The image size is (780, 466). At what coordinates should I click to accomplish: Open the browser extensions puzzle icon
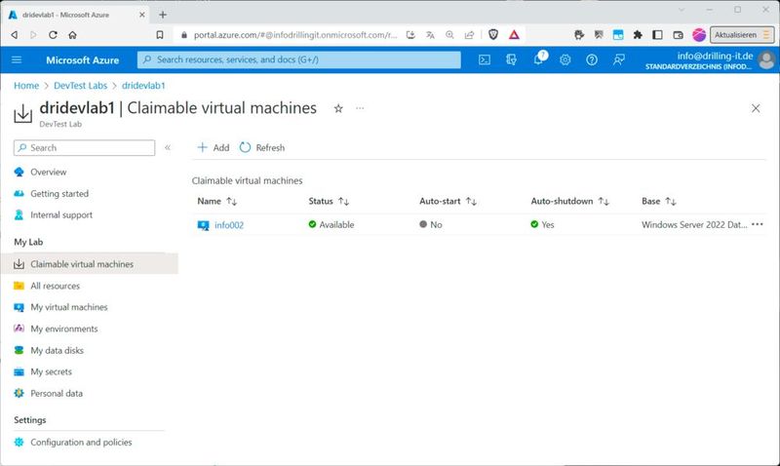pos(638,35)
